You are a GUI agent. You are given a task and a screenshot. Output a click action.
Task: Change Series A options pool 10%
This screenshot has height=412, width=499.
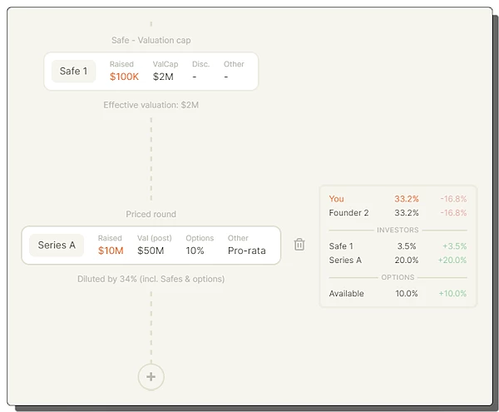(195, 251)
